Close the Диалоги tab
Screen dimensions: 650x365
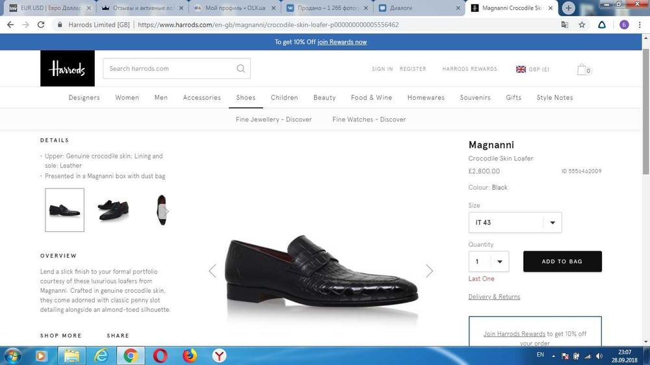[458, 8]
